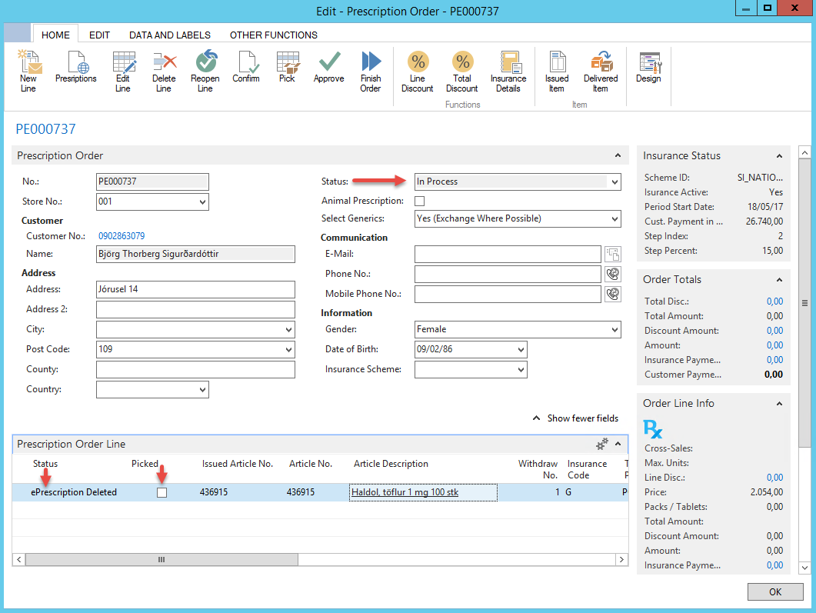Open the OTHER FUNCTIONS tab
Screen dimensions: 816x613
click(273, 35)
